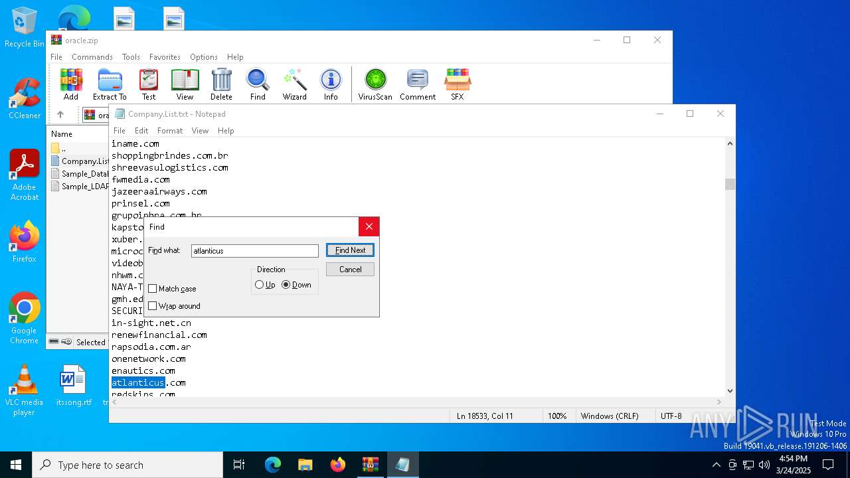Viewport: 850px width, 478px height.
Task: Run Test on the archive
Action: 149,84
